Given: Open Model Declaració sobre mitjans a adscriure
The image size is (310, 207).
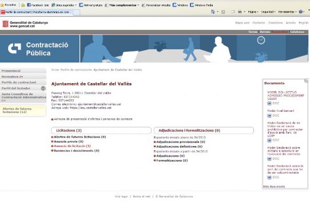Looking at the screenshot, I should coord(284,151).
